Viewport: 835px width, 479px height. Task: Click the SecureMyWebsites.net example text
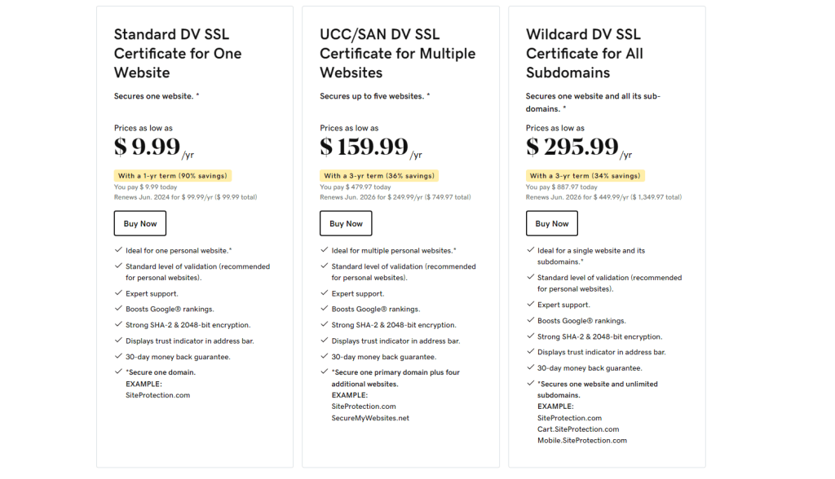tap(370, 418)
